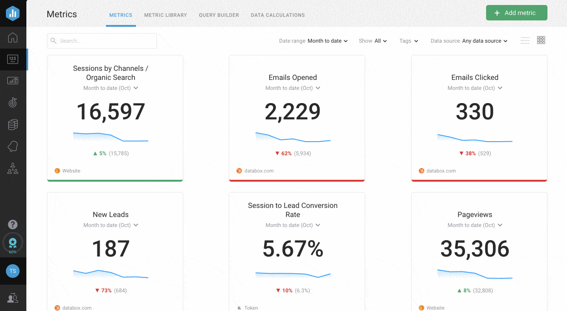Click the TS user avatar
Screen dimensions: 567x311
coord(13,271)
